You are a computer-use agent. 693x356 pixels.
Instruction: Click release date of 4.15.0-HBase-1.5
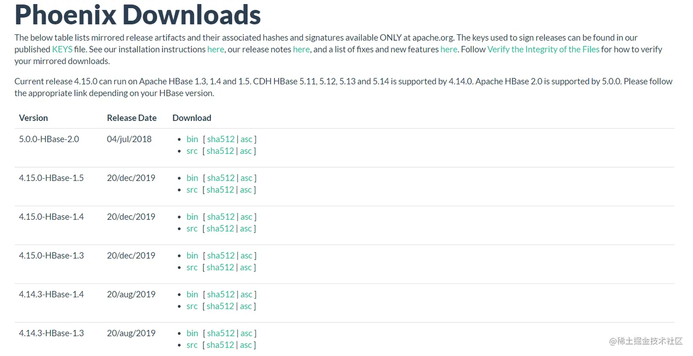tap(131, 178)
